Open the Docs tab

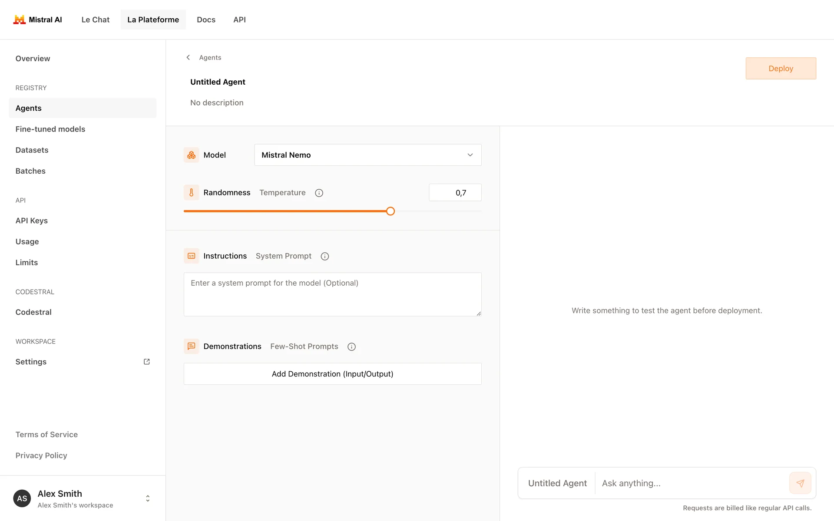tap(206, 20)
